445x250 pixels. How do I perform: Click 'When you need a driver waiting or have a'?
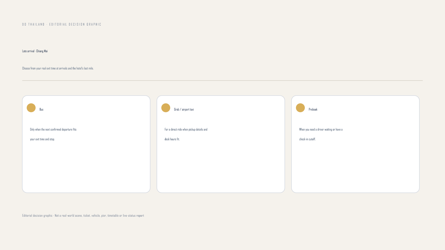pos(321,129)
